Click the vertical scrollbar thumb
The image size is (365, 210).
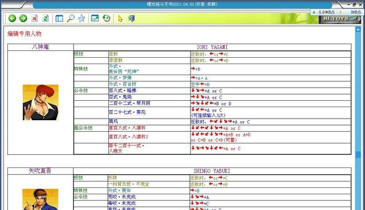pyautogui.click(x=358, y=155)
